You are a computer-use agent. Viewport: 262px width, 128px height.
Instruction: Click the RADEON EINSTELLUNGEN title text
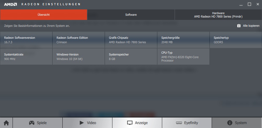[51, 4]
